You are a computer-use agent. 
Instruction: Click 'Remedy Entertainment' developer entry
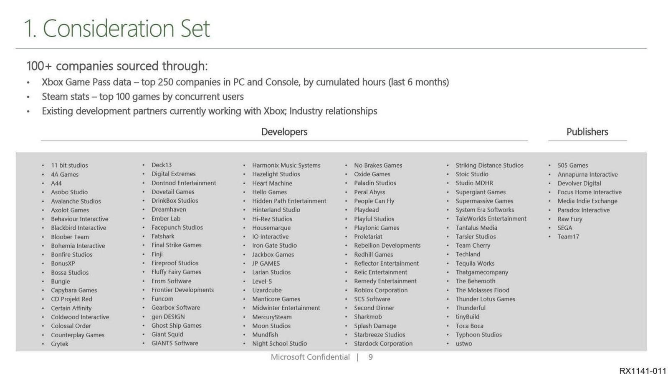pos(385,281)
